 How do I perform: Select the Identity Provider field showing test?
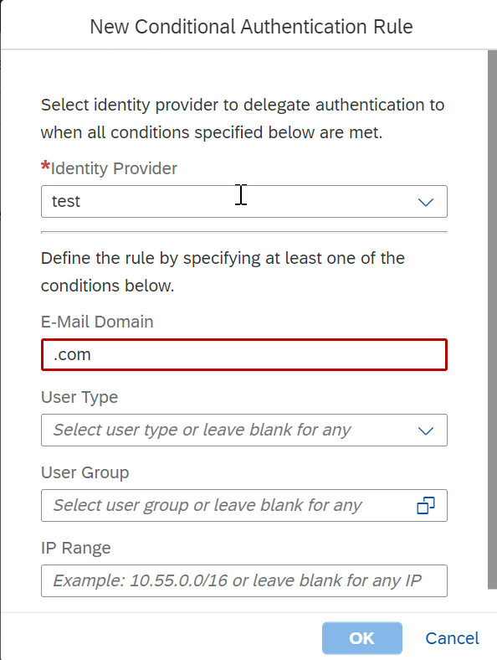(243, 201)
